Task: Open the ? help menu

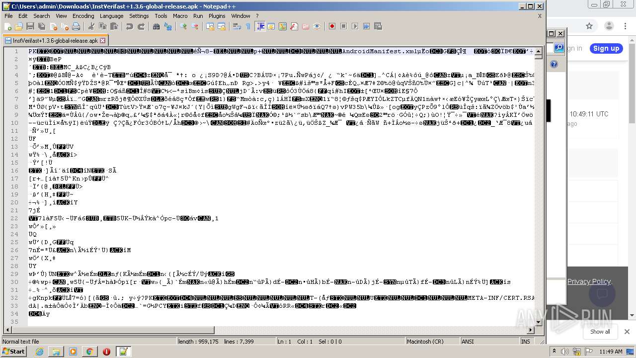Action: [x=257, y=16]
